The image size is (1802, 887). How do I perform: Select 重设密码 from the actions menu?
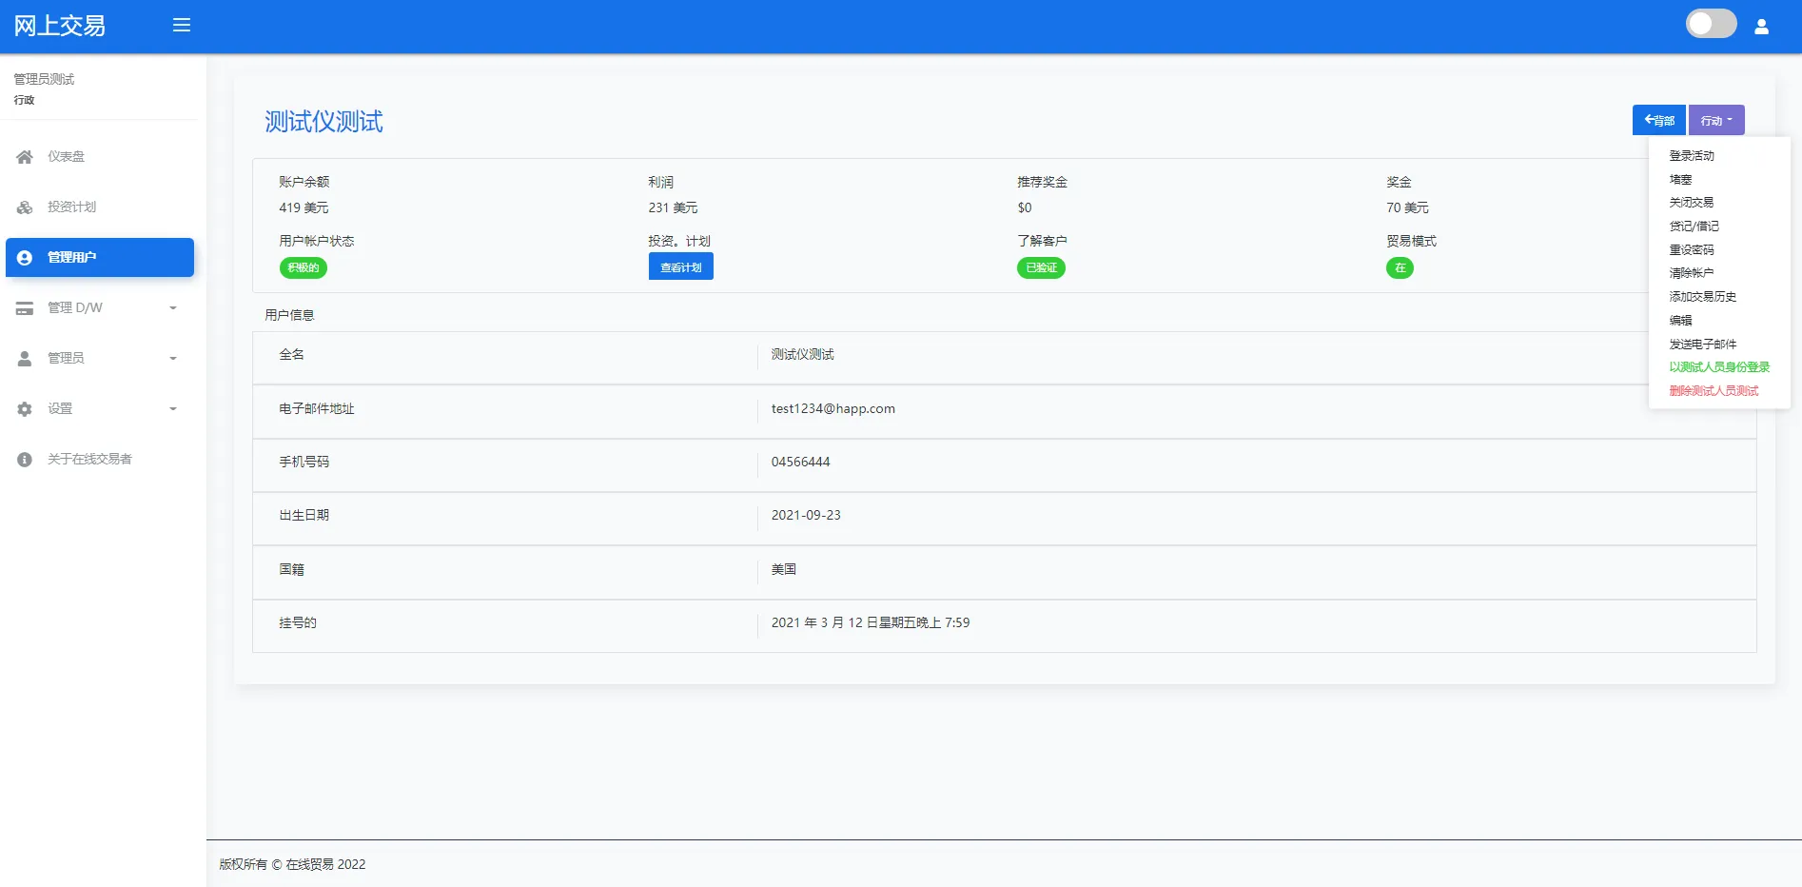click(1693, 249)
